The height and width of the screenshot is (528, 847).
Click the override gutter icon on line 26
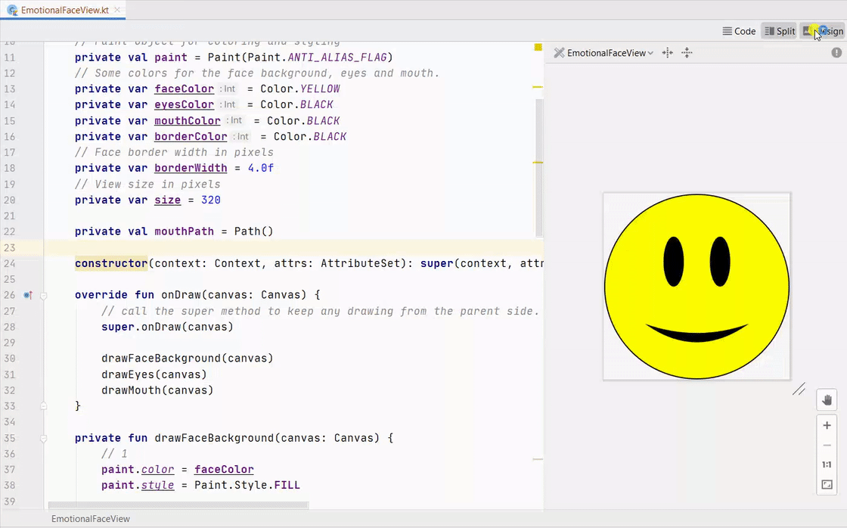[x=27, y=295]
